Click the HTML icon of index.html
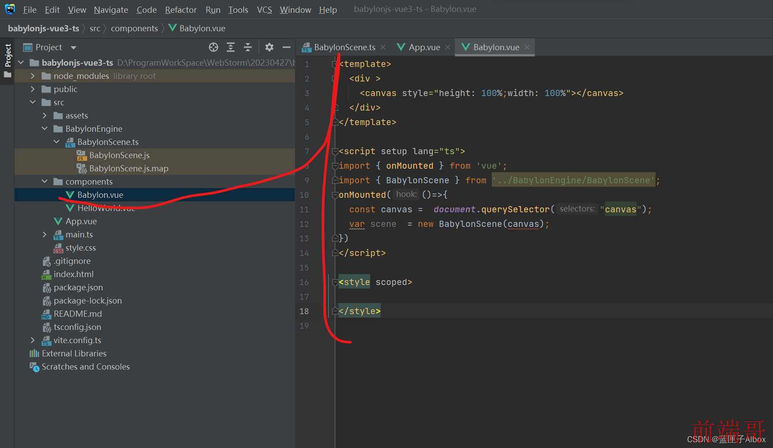Viewport: 773px width, 448px height. point(46,274)
